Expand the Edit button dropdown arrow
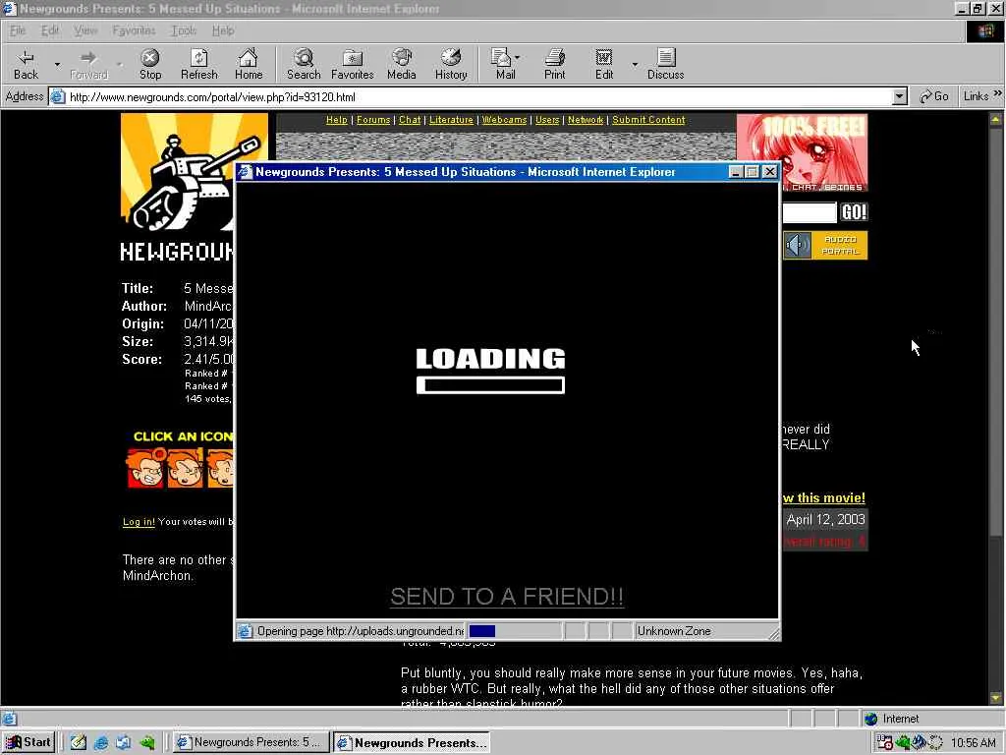 coord(635,64)
